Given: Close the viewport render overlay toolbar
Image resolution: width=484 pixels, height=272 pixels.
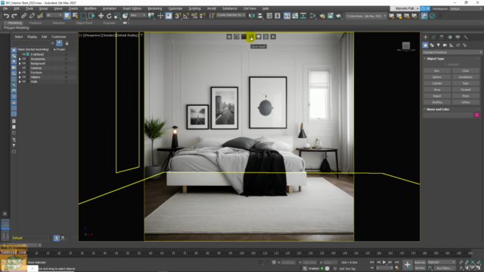Looking at the screenshot, I should pos(273,37).
